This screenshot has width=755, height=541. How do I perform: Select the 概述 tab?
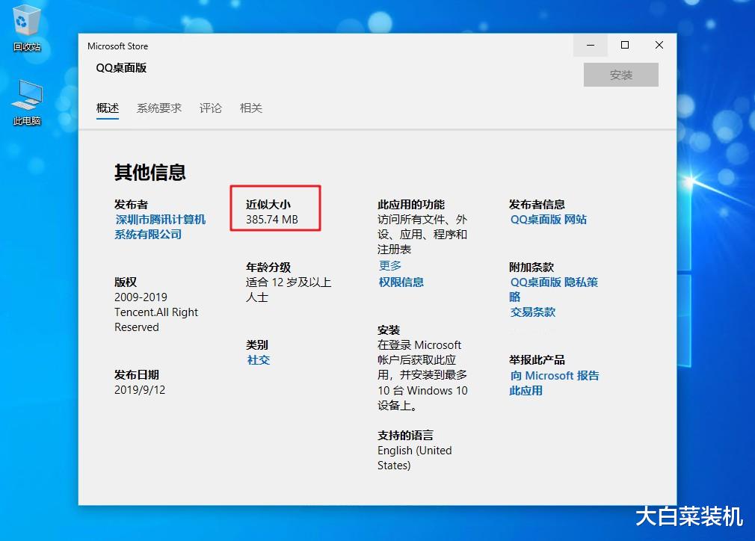point(108,108)
